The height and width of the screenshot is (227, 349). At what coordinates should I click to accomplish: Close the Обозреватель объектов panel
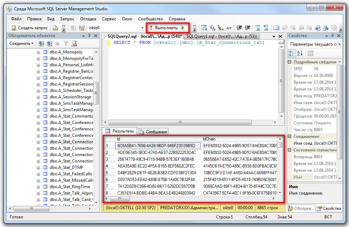(95, 36)
